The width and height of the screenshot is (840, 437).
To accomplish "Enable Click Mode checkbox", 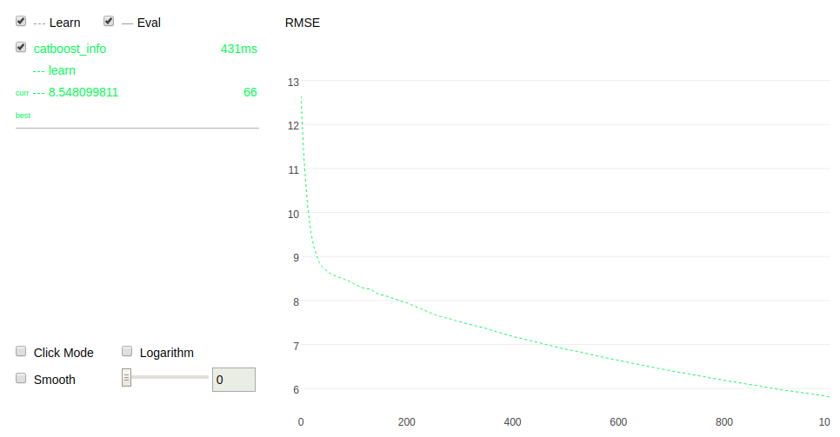I will [x=21, y=352].
